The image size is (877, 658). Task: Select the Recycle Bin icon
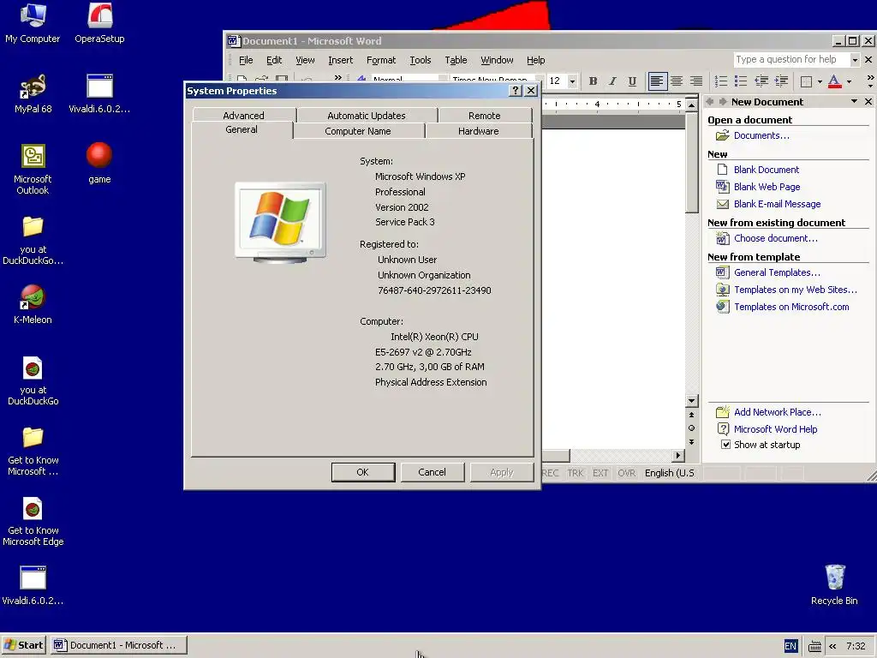[x=834, y=584]
